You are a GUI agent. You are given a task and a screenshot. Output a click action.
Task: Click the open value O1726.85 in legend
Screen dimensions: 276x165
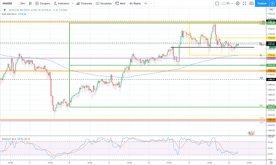[14, 10]
